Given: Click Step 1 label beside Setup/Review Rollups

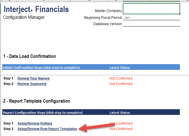Looking at the screenshot, I should (8, 123).
